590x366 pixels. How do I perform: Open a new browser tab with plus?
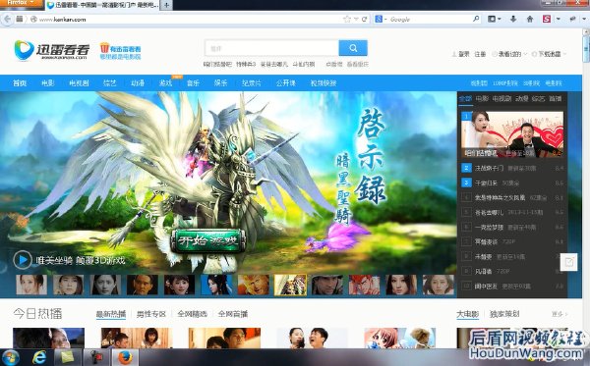pos(166,5)
